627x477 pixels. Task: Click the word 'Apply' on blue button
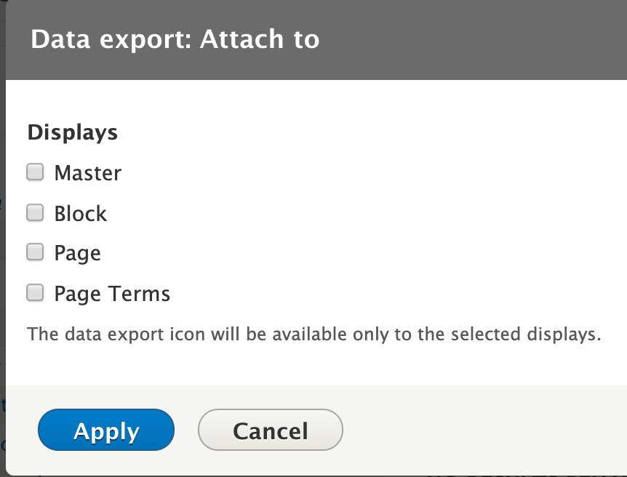click(106, 431)
